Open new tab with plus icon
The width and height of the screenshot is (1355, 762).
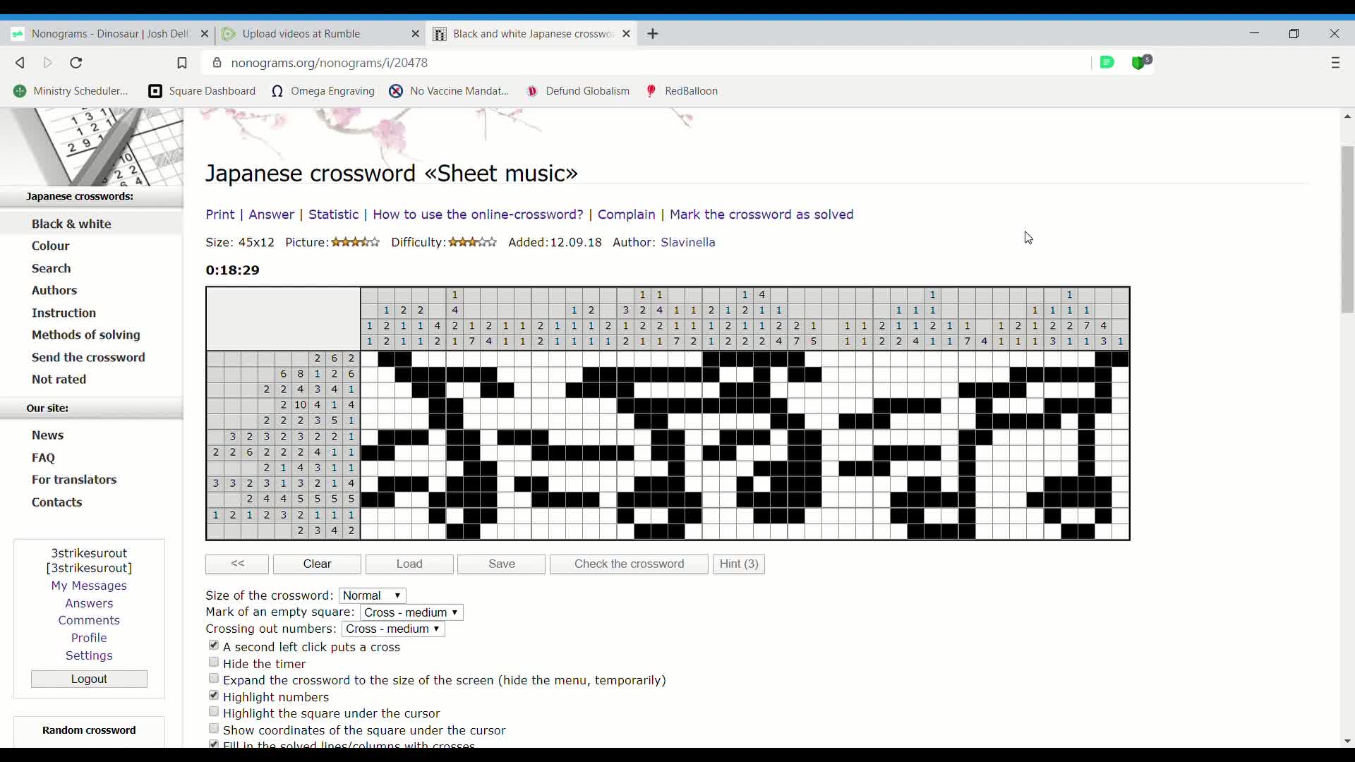(x=653, y=34)
